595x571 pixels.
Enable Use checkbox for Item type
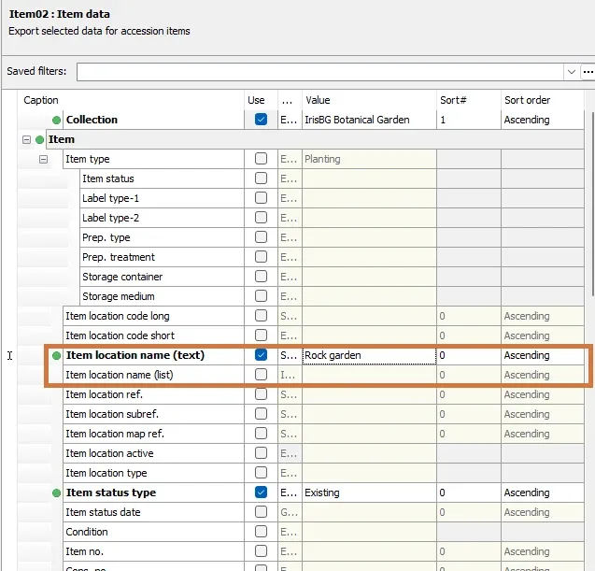(x=261, y=159)
